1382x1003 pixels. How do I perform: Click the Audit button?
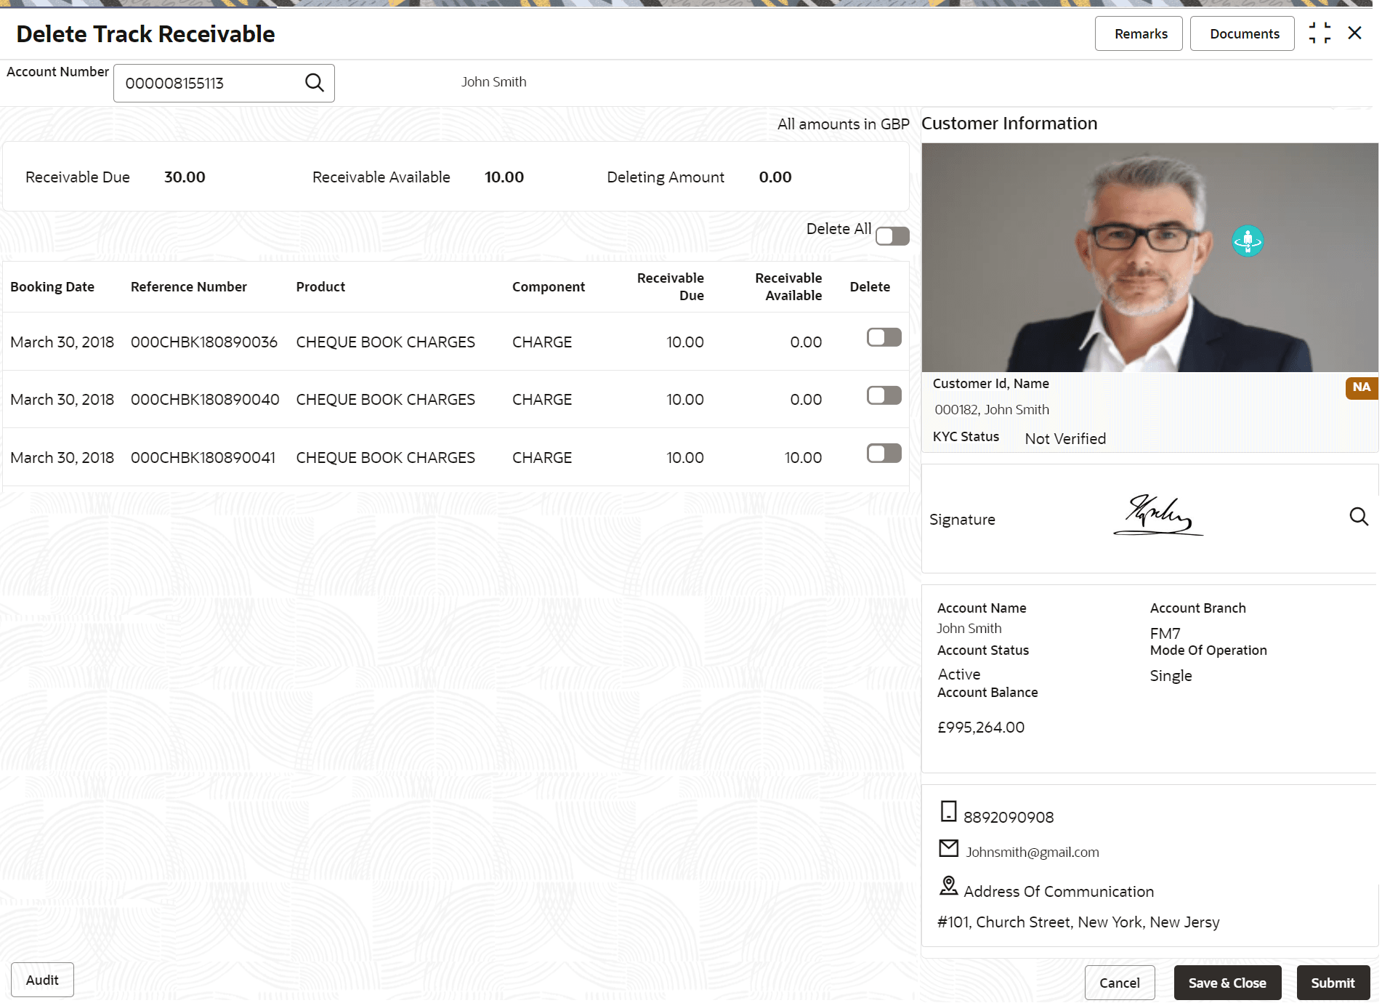point(42,980)
